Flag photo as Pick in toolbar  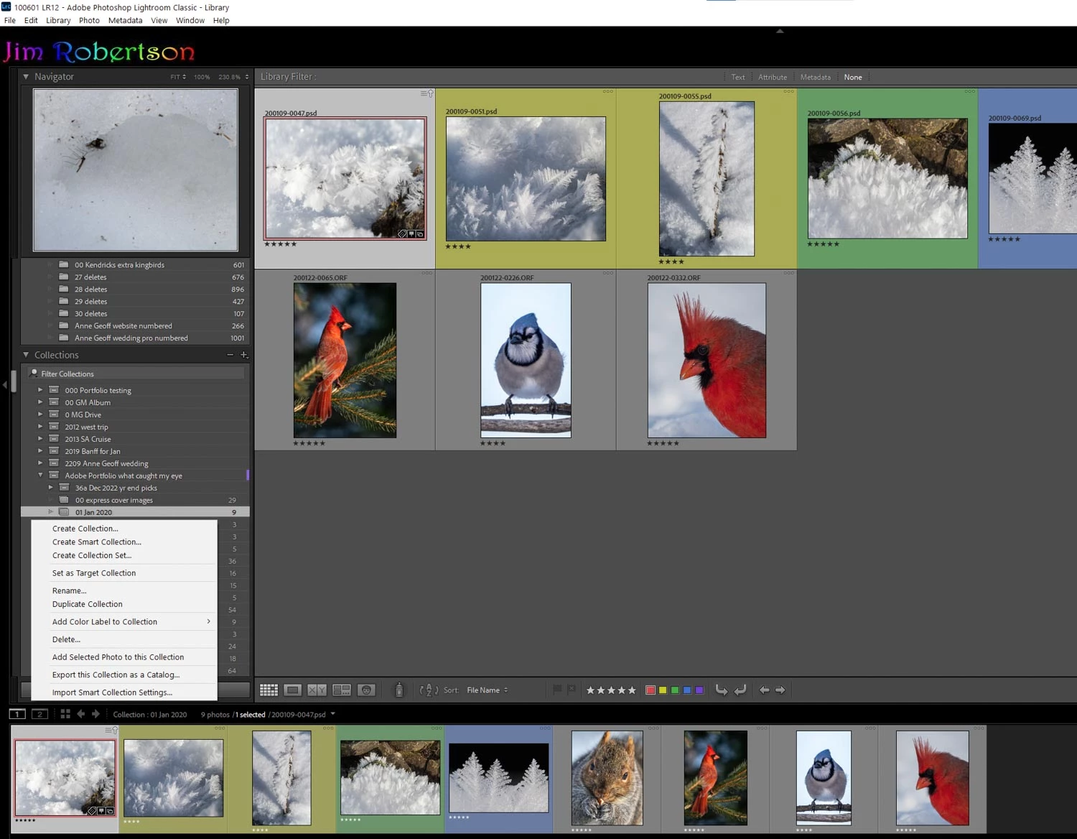click(556, 690)
